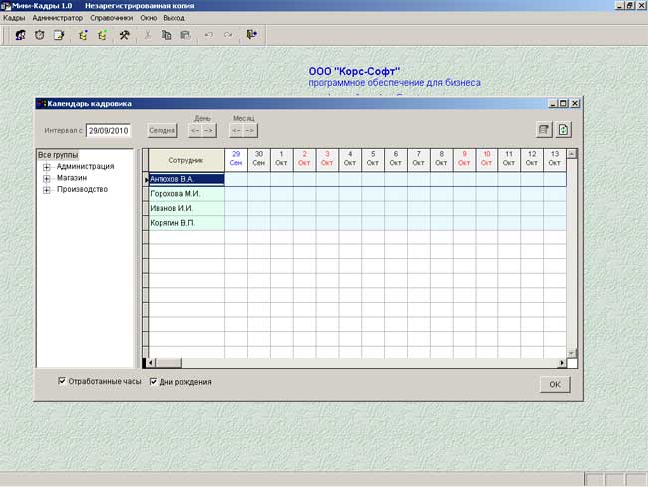648x487 pixels.
Task: Click the clock icon in the toolbar
Action: coord(39,35)
